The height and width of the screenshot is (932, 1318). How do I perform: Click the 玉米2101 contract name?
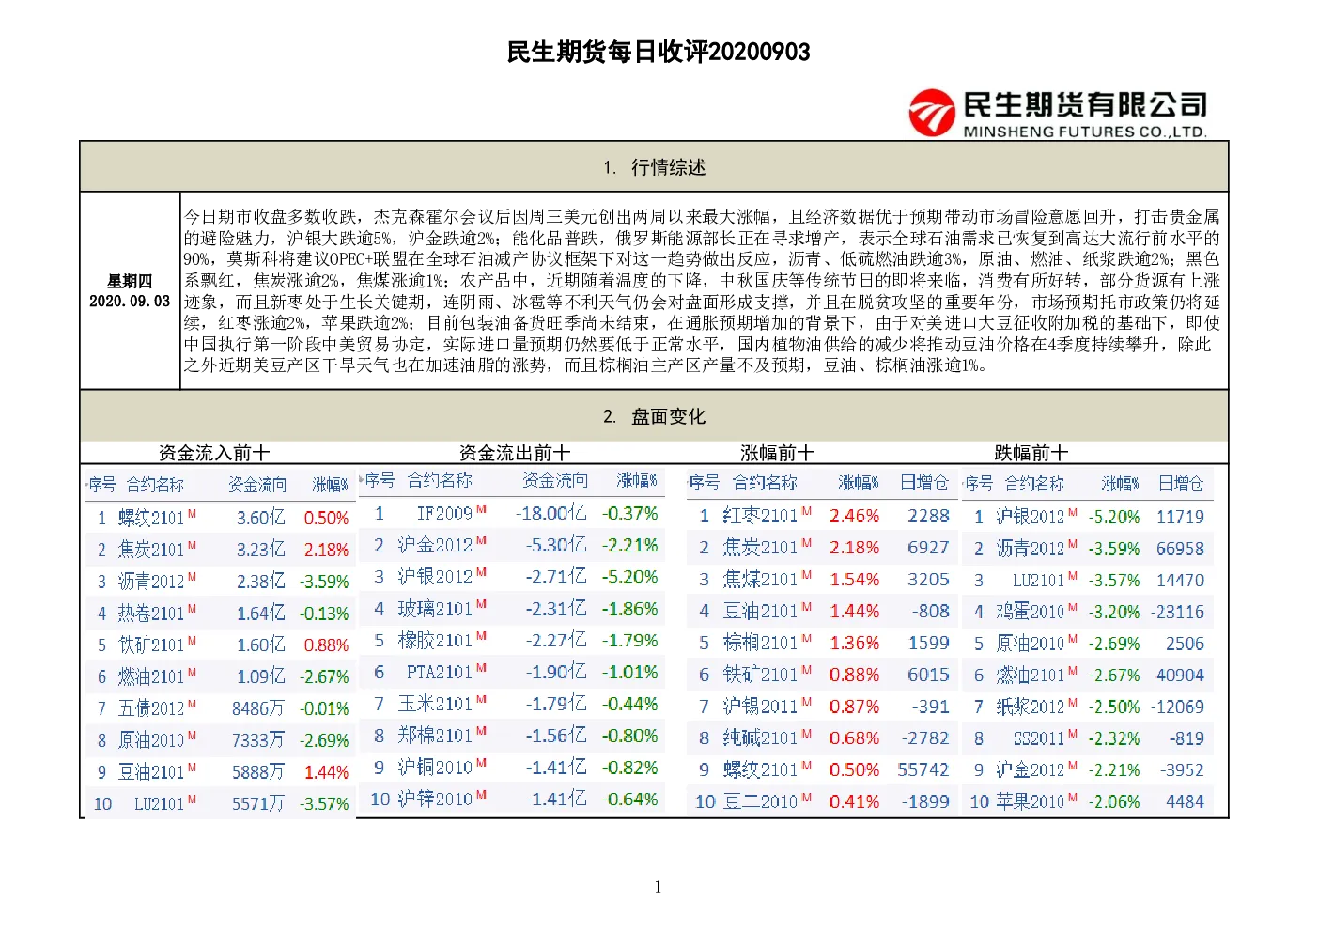(435, 704)
